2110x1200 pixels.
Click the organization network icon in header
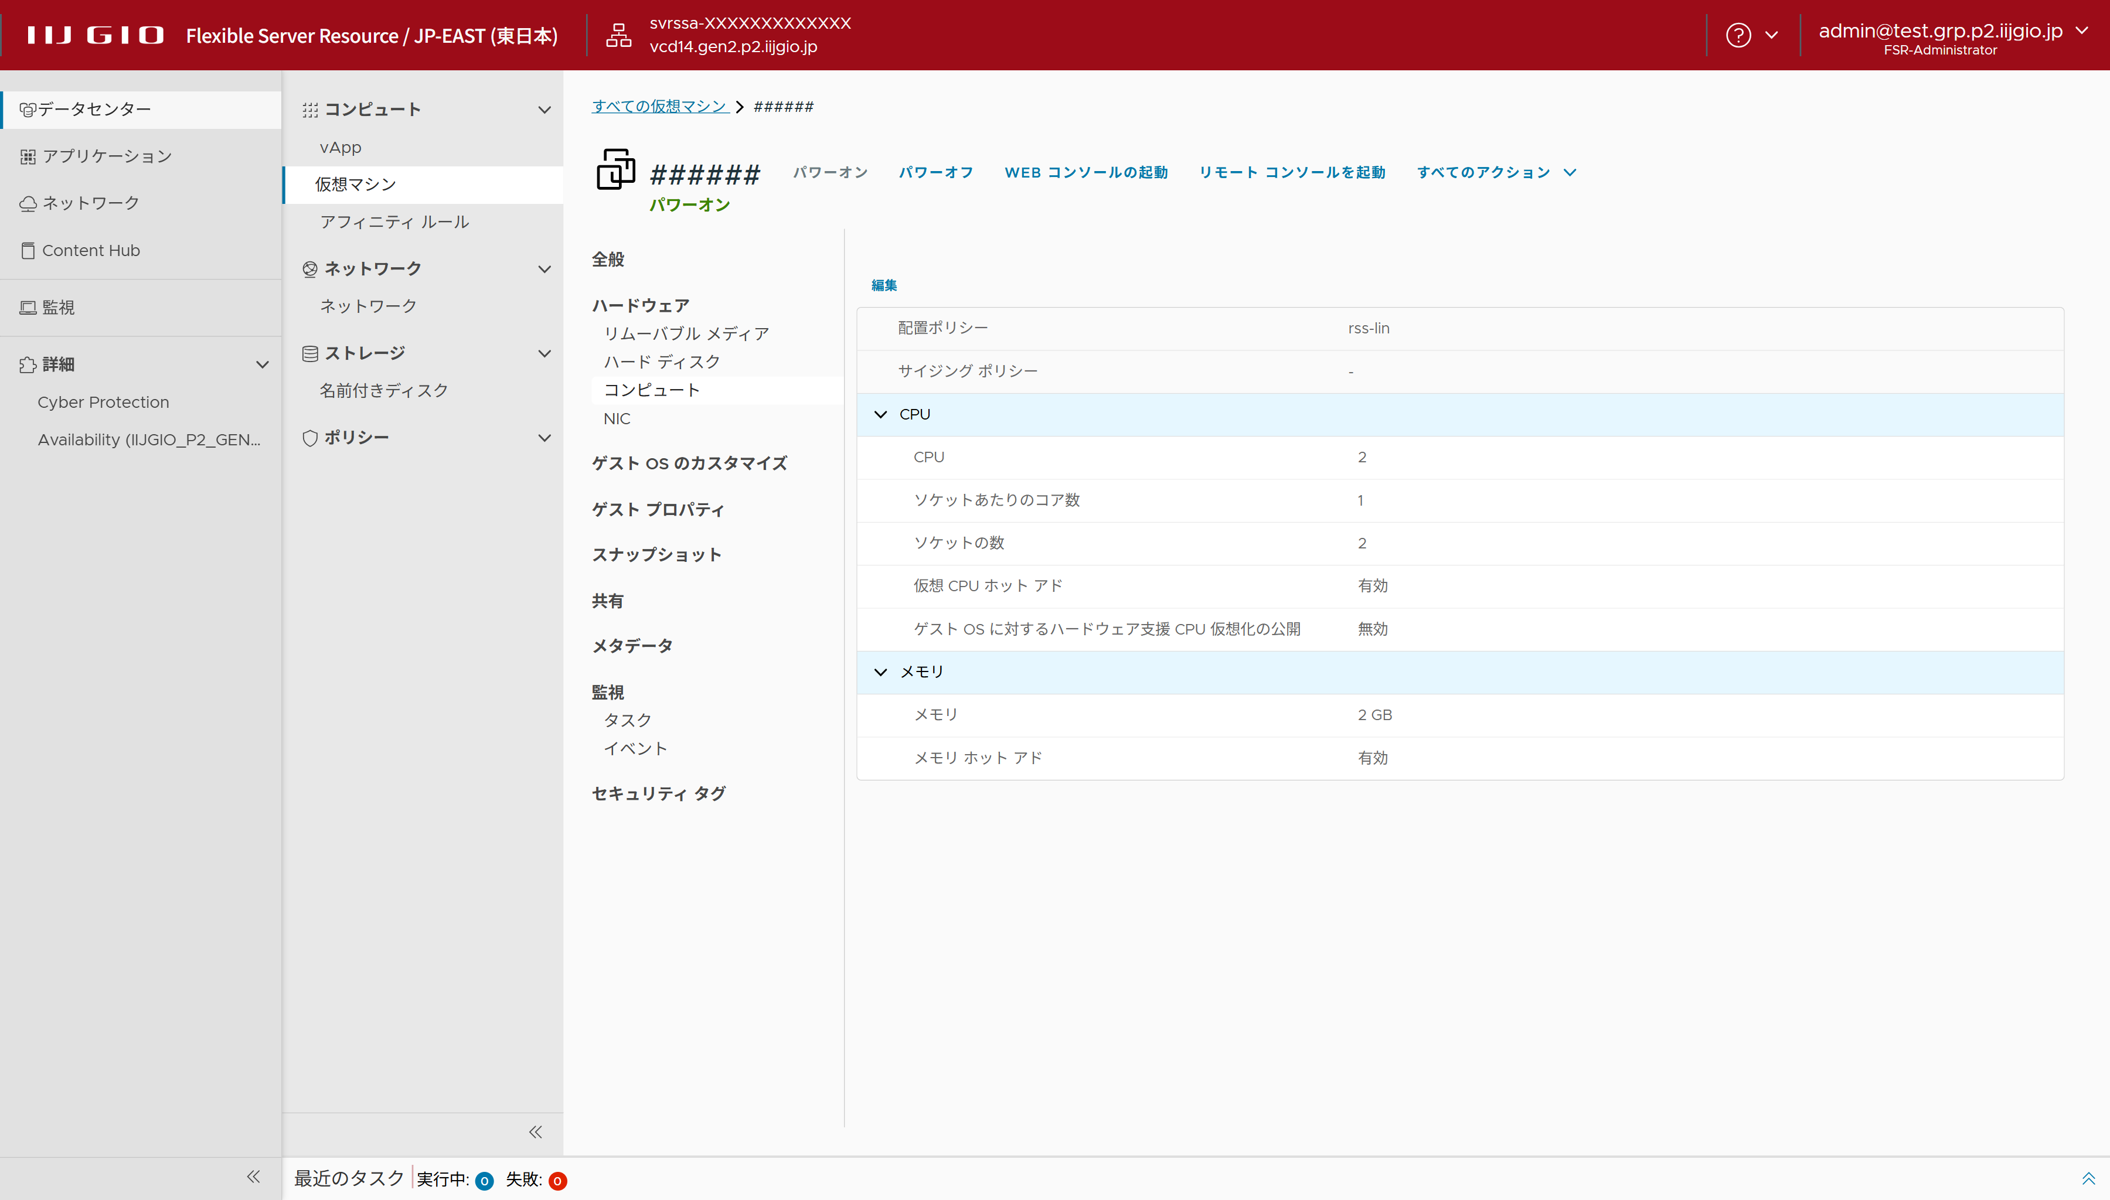point(618,35)
